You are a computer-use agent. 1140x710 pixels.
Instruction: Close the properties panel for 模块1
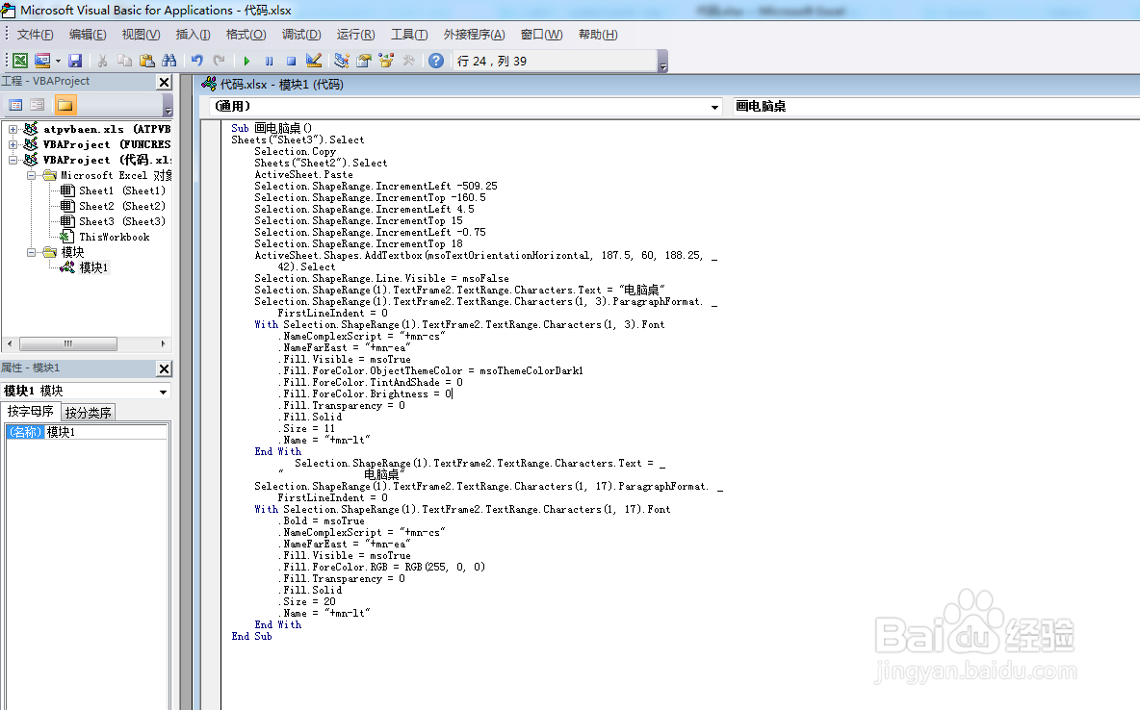click(x=165, y=368)
